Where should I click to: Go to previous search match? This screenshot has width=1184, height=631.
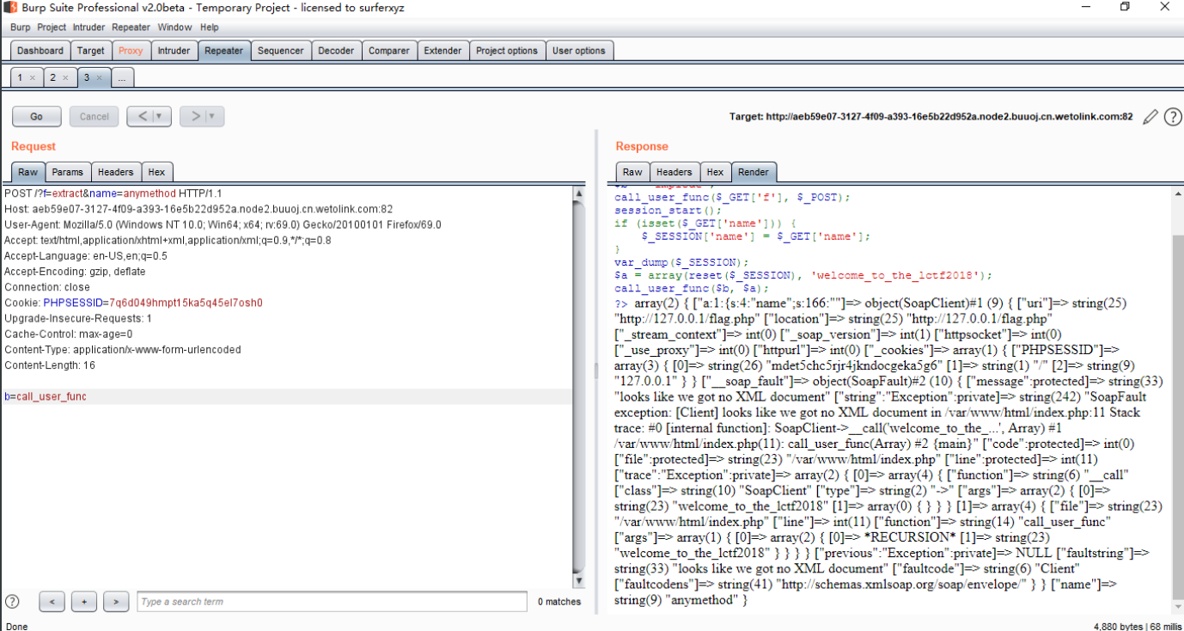(x=52, y=602)
